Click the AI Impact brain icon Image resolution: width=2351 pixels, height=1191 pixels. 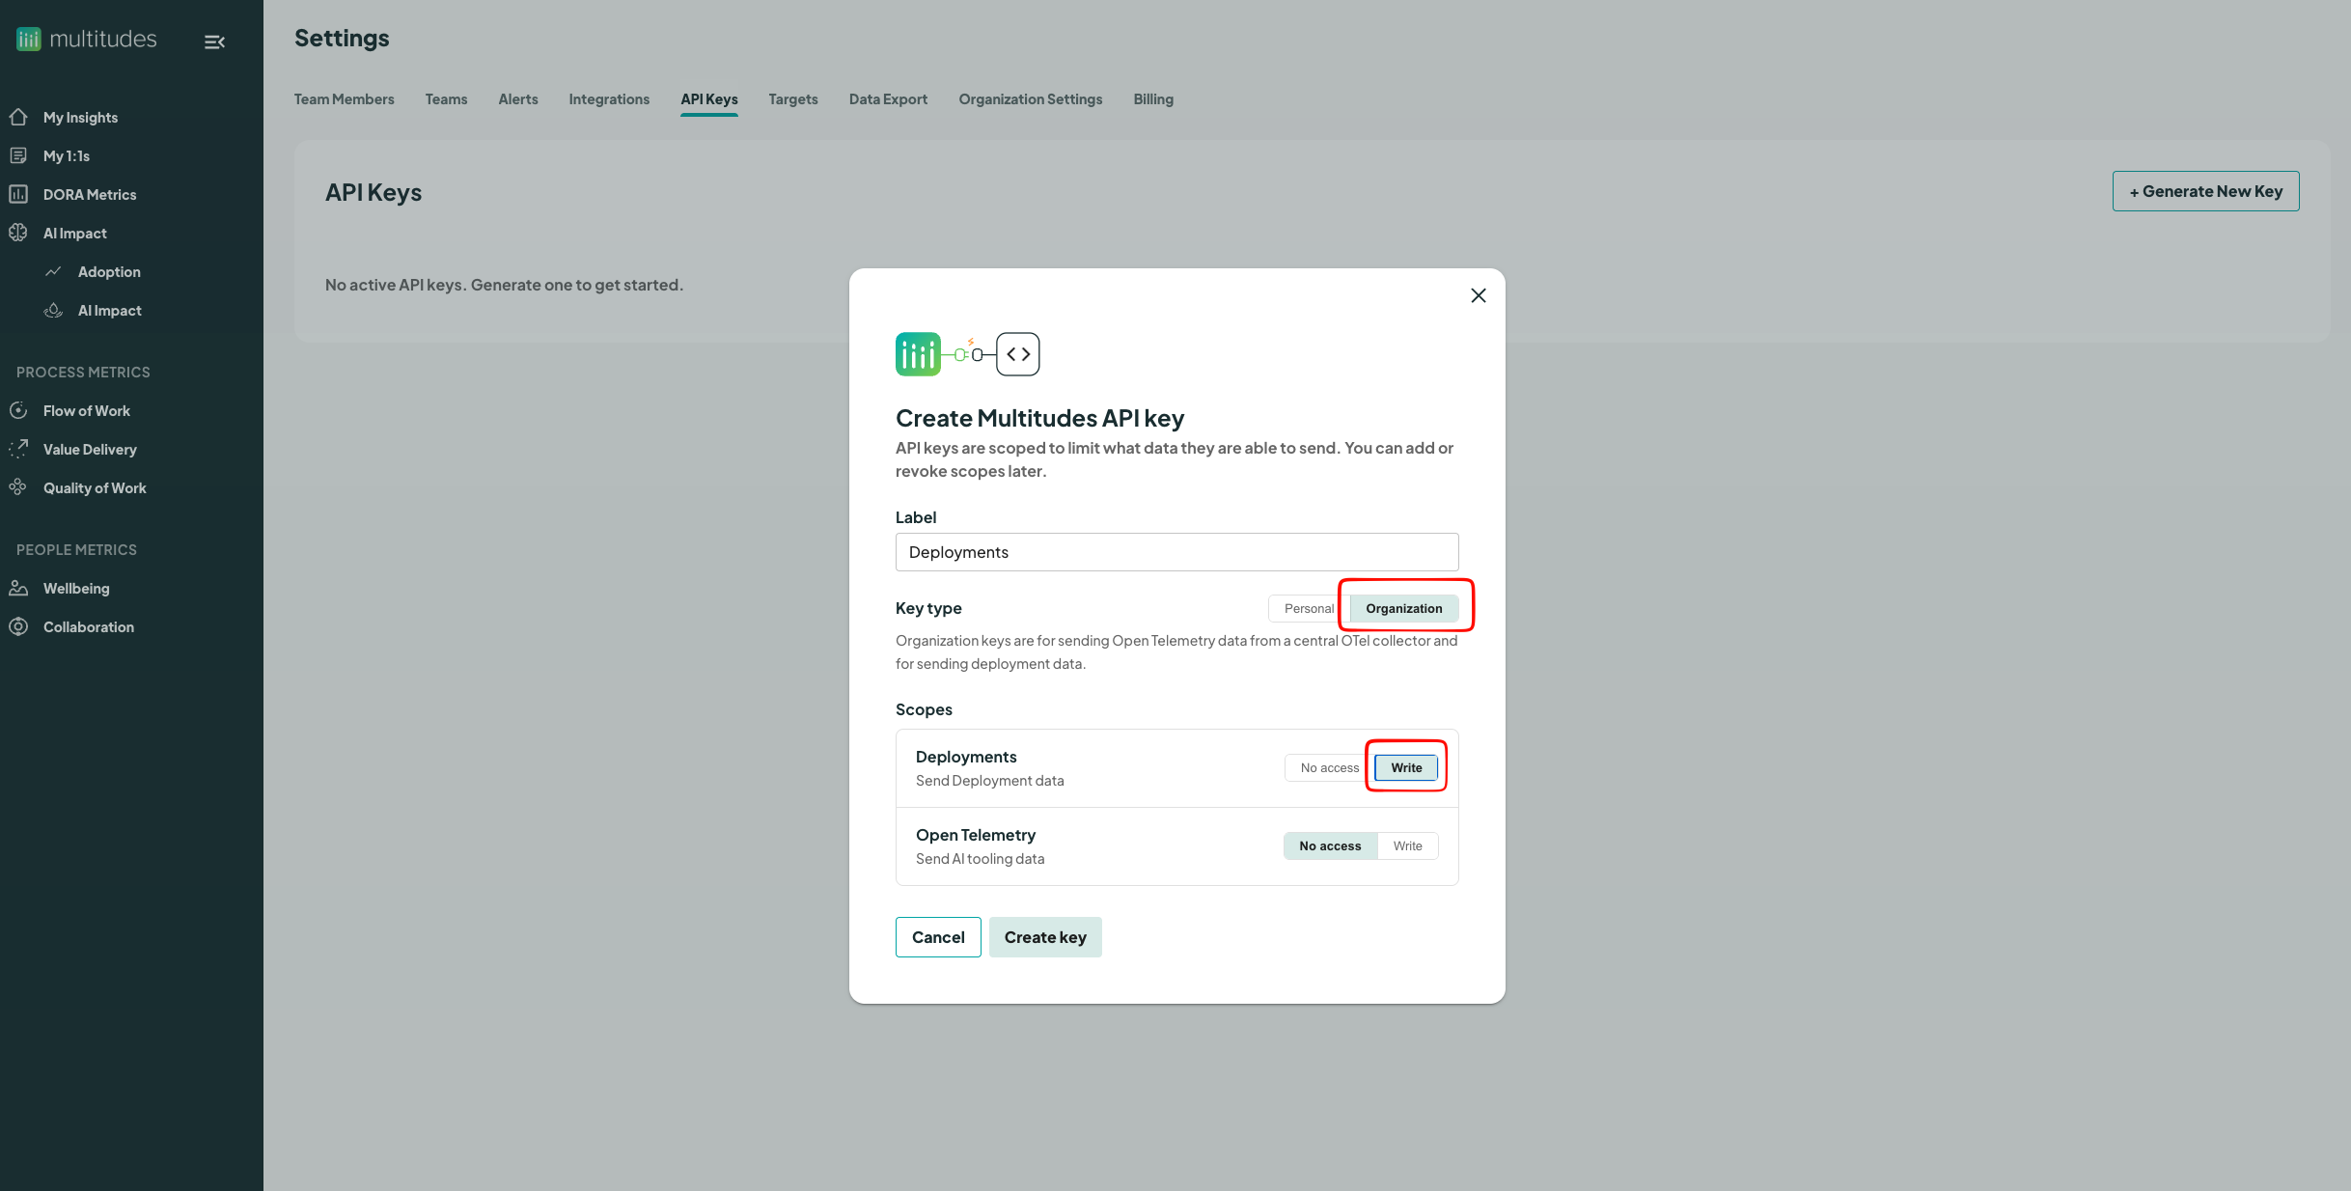18,233
